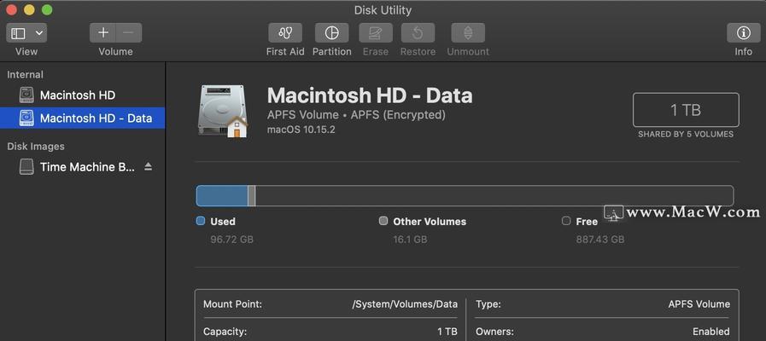
Task: Click the Unmount toolbar icon
Action: point(468,33)
